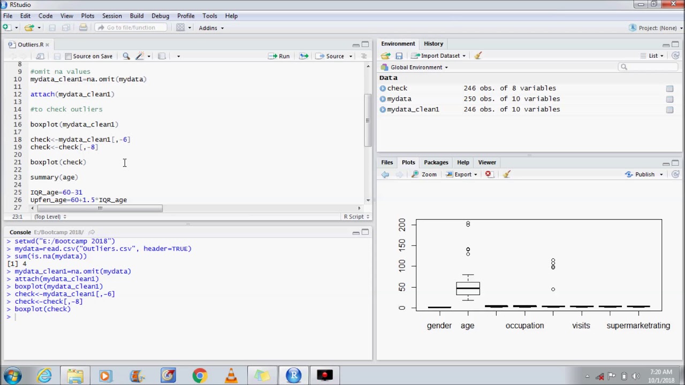Go to previous plot arrow
Screen dimensions: 685x385
(x=385, y=174)
